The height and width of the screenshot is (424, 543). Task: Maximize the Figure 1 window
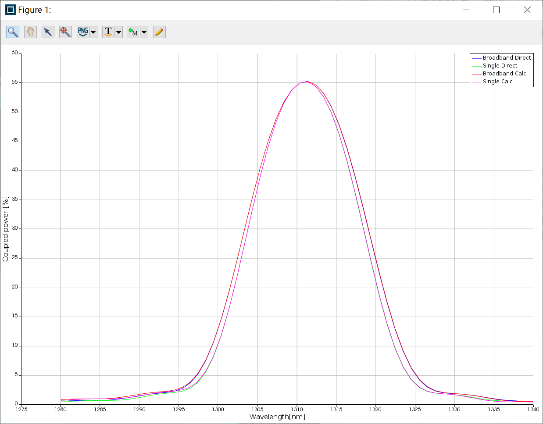point(497,10)
